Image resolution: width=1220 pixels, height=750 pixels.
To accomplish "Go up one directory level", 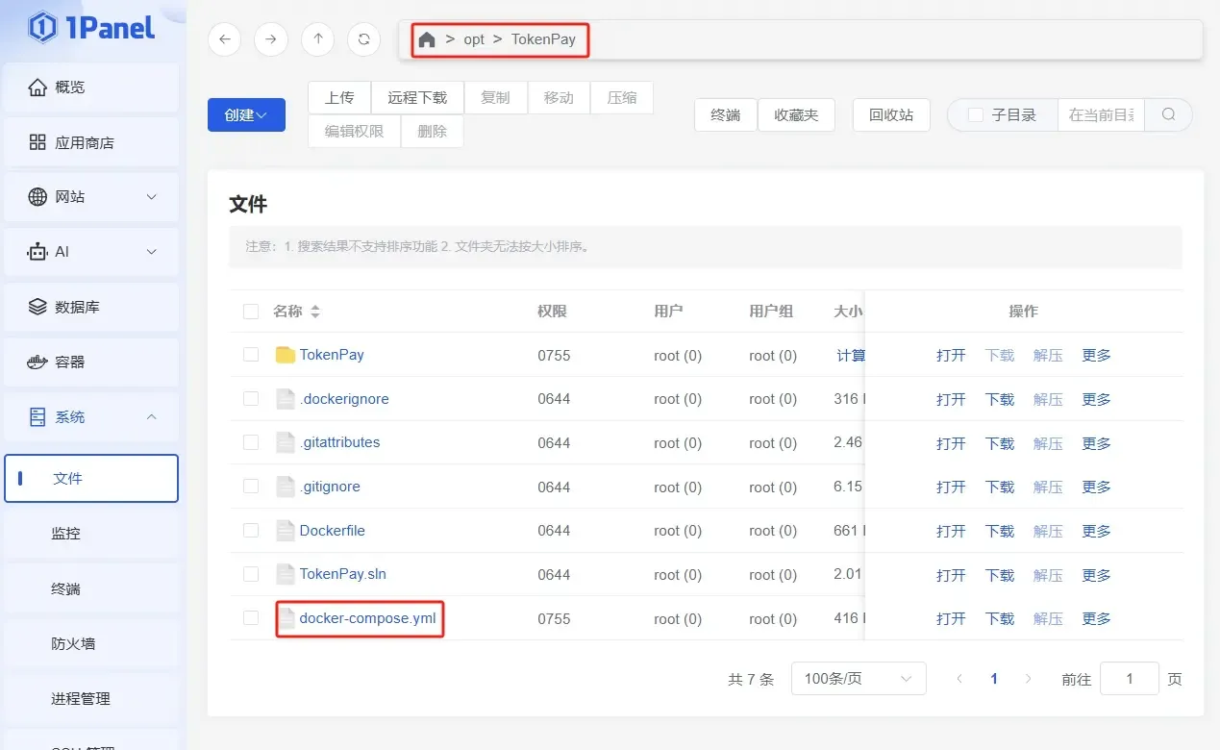I will click(x=317, y=39).
